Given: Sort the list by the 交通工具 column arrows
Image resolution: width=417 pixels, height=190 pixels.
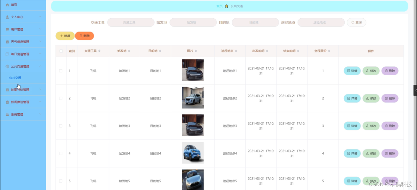Looking at the screenshot, I should coord(99,51).
